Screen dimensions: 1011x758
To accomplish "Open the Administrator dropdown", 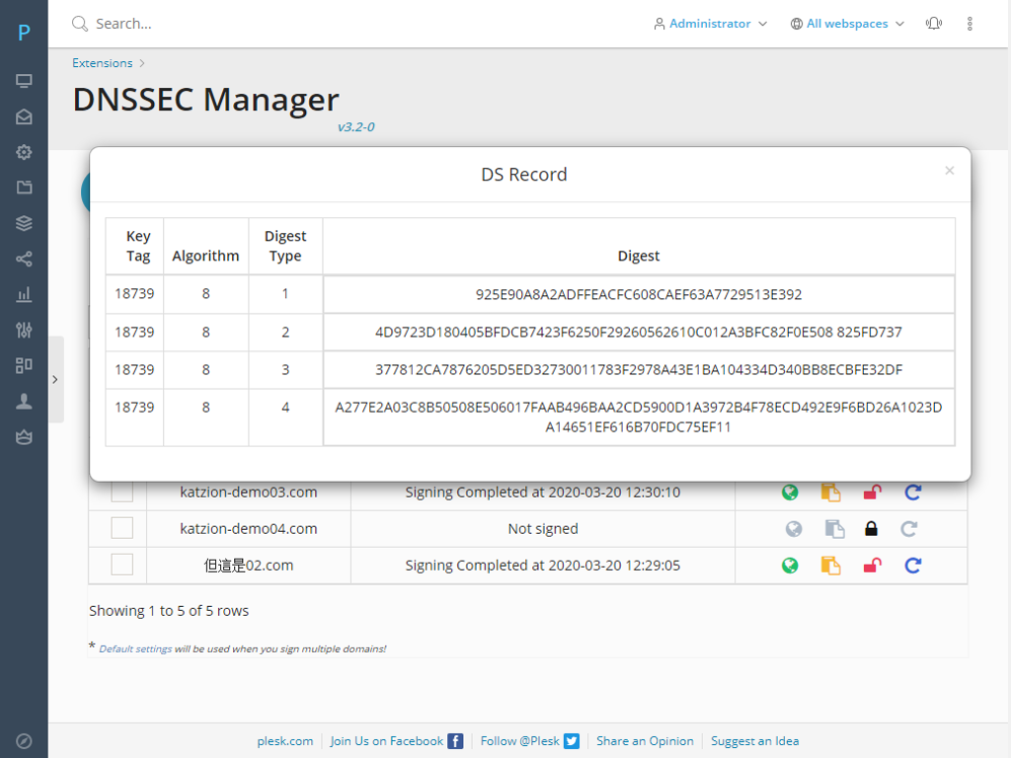I will (x=710, y=23).
